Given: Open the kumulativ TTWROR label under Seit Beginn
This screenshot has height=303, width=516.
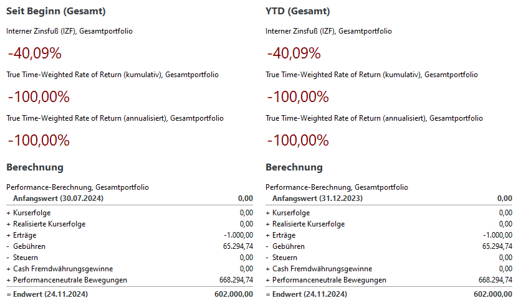Looking at the screenshot, I should click(x=112, y=75).
